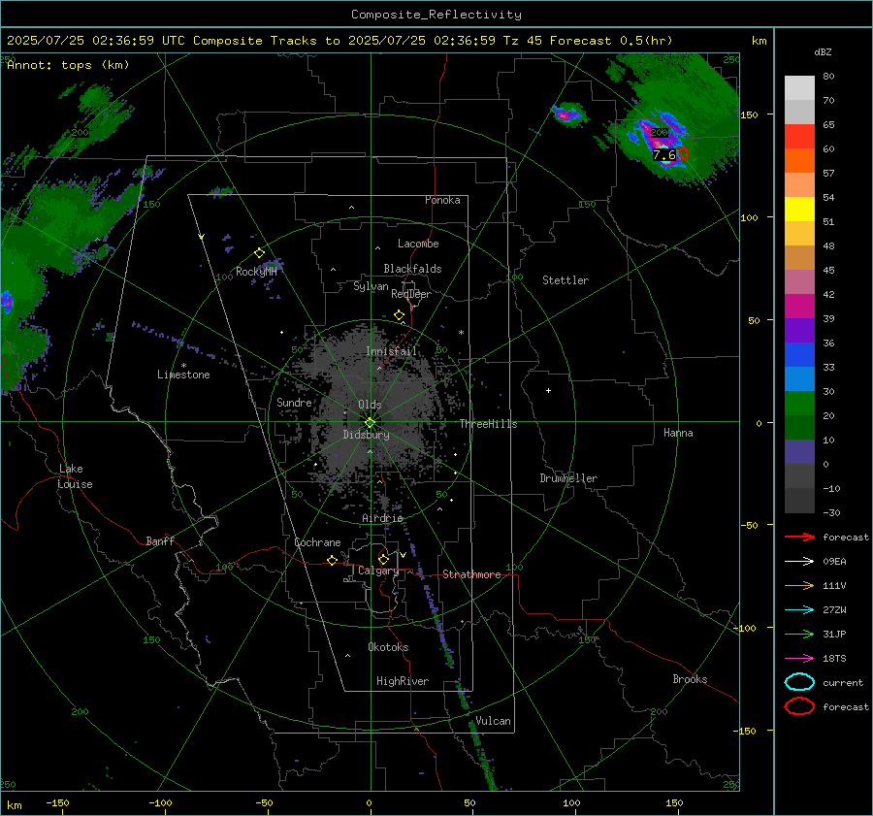
Task: Click the Limestone label
Action: [183, 375]
